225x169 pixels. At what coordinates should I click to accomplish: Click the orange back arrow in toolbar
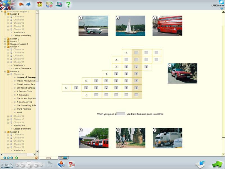tap(21, 4)
